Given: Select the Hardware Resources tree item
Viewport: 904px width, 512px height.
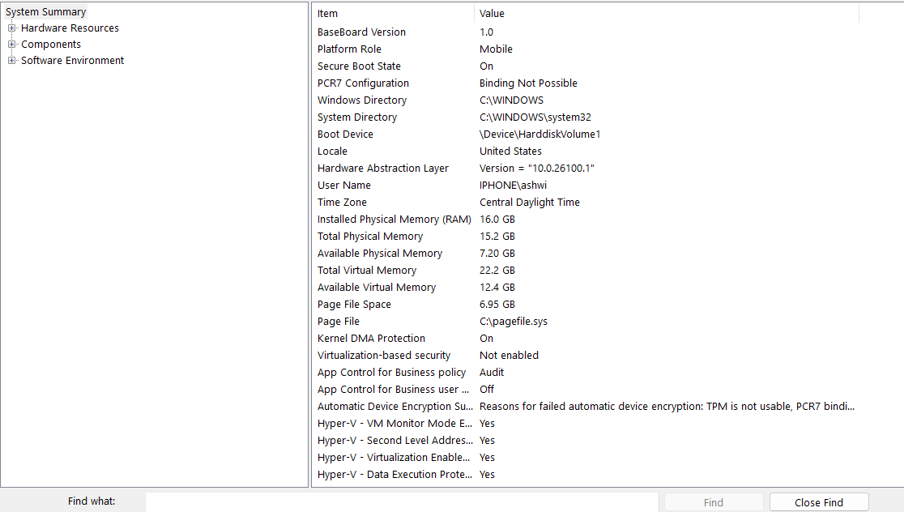Looking at the screenshot, I should (70, 28).
